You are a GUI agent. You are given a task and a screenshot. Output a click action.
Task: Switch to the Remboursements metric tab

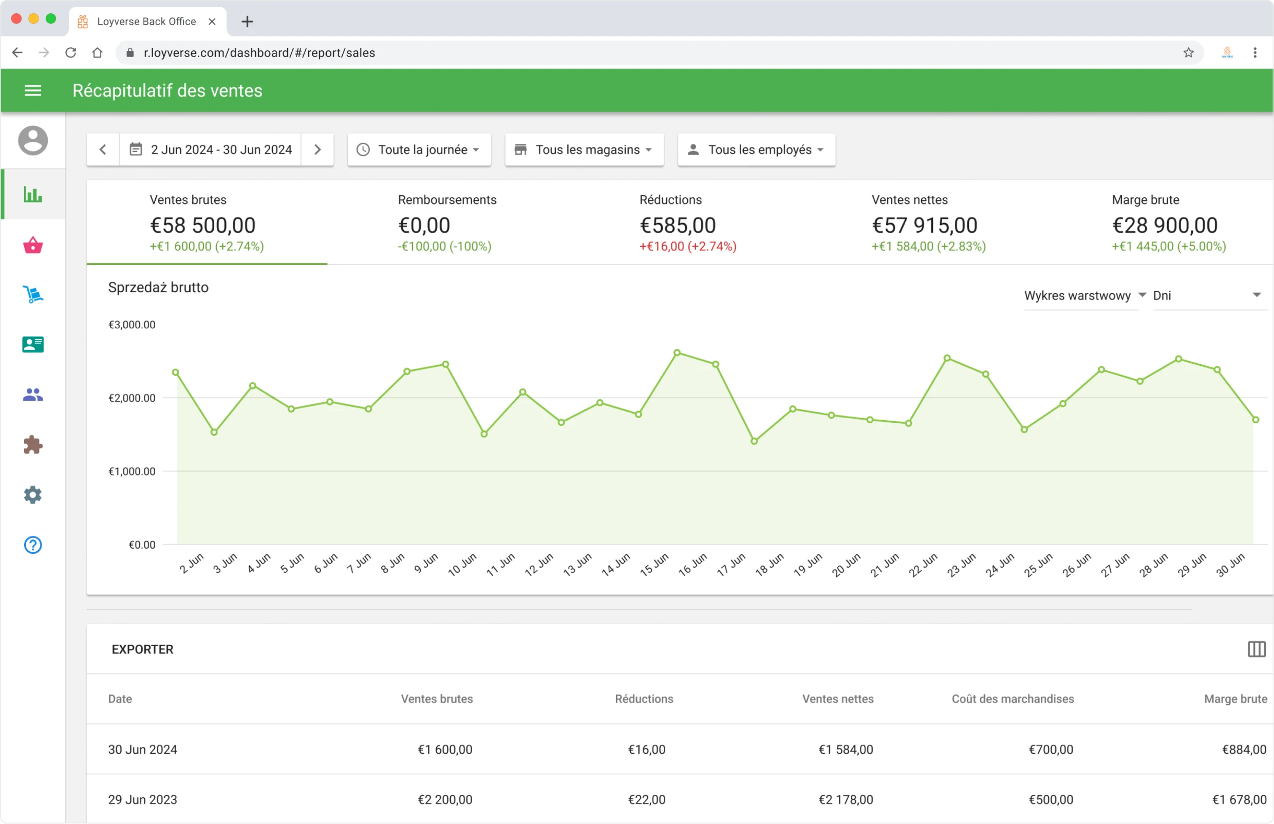click(x=446, y=222)
